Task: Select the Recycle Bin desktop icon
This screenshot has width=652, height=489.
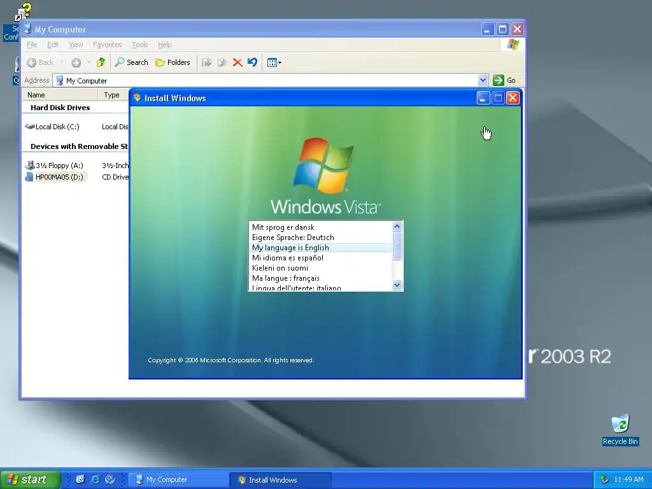Action: [x=620, y=430]
